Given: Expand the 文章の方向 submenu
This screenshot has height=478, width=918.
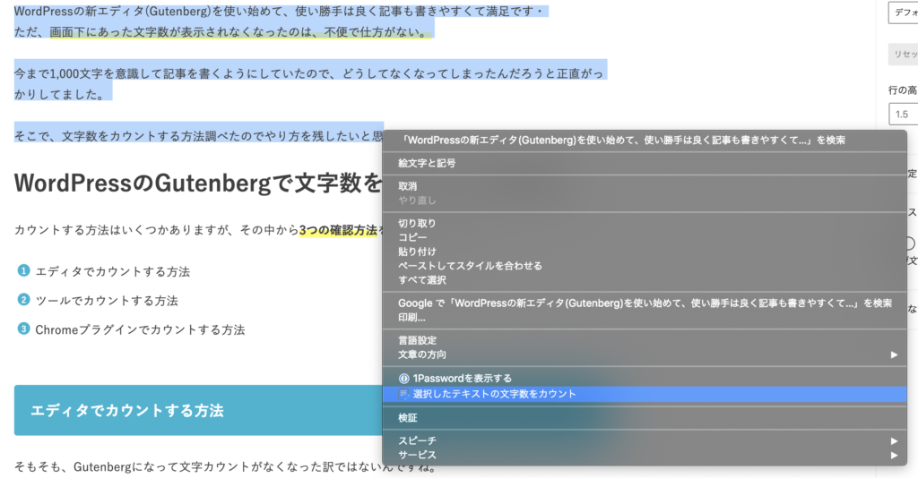Looking at the screenshot, I should point(644,354).
